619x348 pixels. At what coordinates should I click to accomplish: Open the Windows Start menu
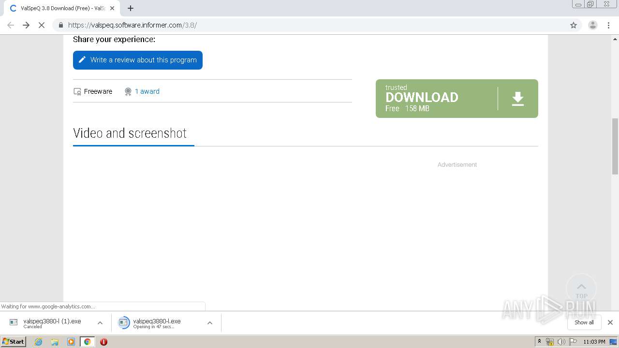coord(14,342)
